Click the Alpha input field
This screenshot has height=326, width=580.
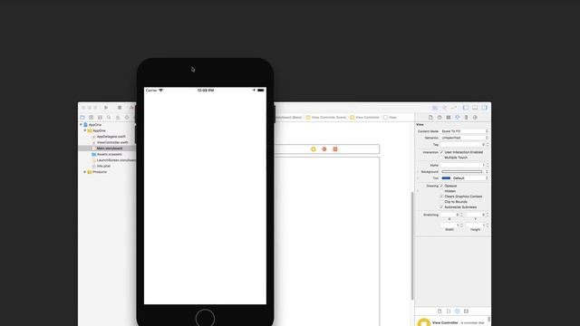coord(463,165)
